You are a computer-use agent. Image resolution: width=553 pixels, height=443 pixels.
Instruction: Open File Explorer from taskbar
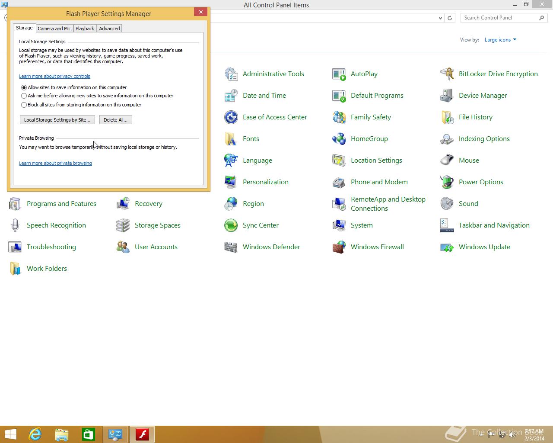[62, 434]
